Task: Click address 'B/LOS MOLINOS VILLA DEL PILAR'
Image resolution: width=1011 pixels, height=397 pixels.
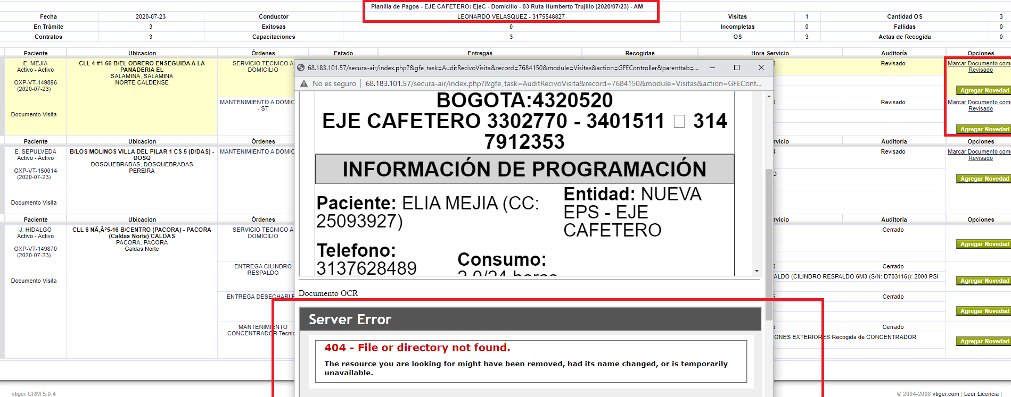Action: (x=142, y=155)
